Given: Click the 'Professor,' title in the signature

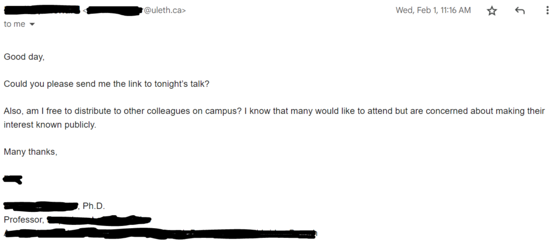Looking at the screenshot, I should (x=24, y=220).
